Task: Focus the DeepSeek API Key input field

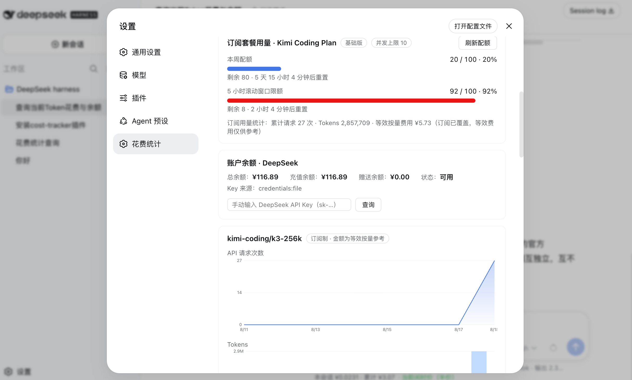Action: pyautogui.click(x=289, y=205)
